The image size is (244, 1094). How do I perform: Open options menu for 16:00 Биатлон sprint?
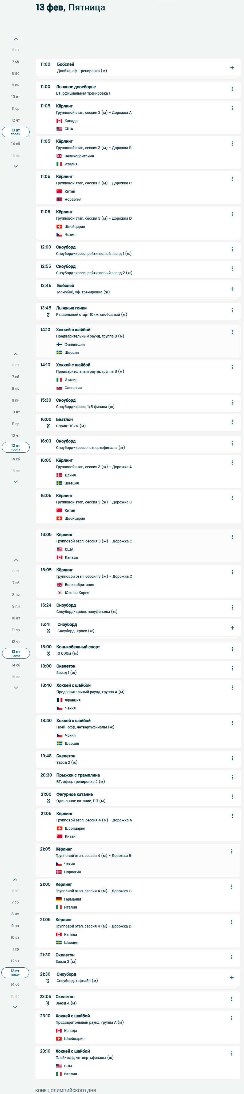[232, 422]
